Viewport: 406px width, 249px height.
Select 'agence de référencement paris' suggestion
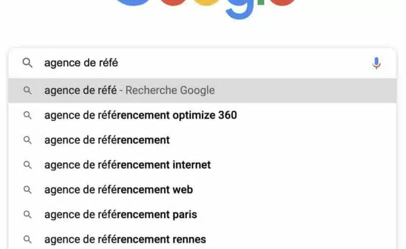coord(121,215)
